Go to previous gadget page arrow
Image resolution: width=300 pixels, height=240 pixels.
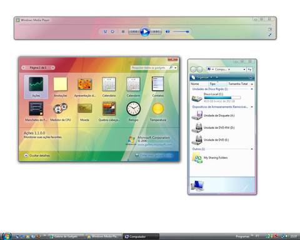click(x=24, y=67)
